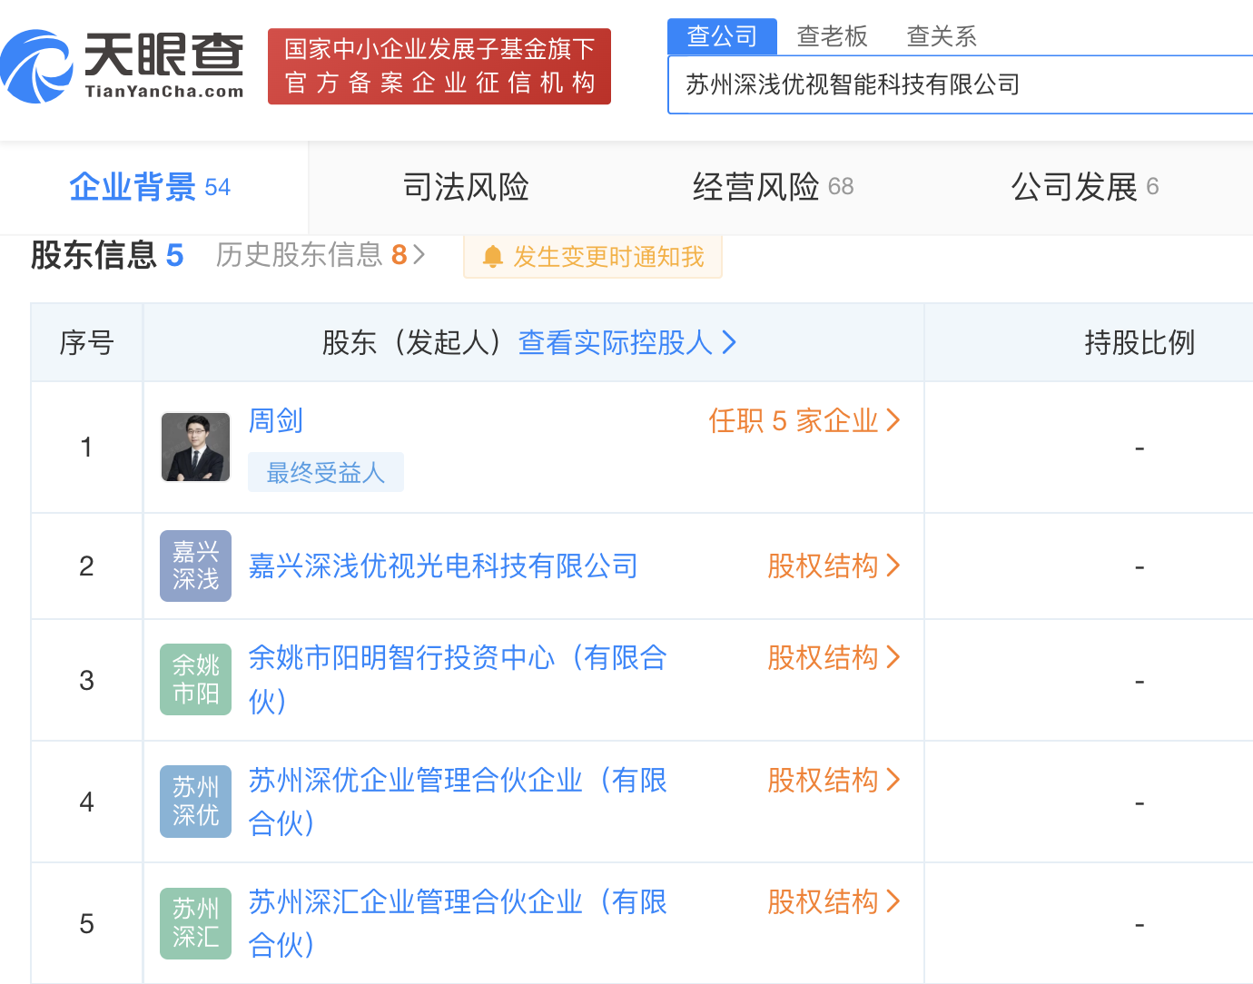View 股权结构 for 余姚市阳明智行投资中心

pos(834,657)
